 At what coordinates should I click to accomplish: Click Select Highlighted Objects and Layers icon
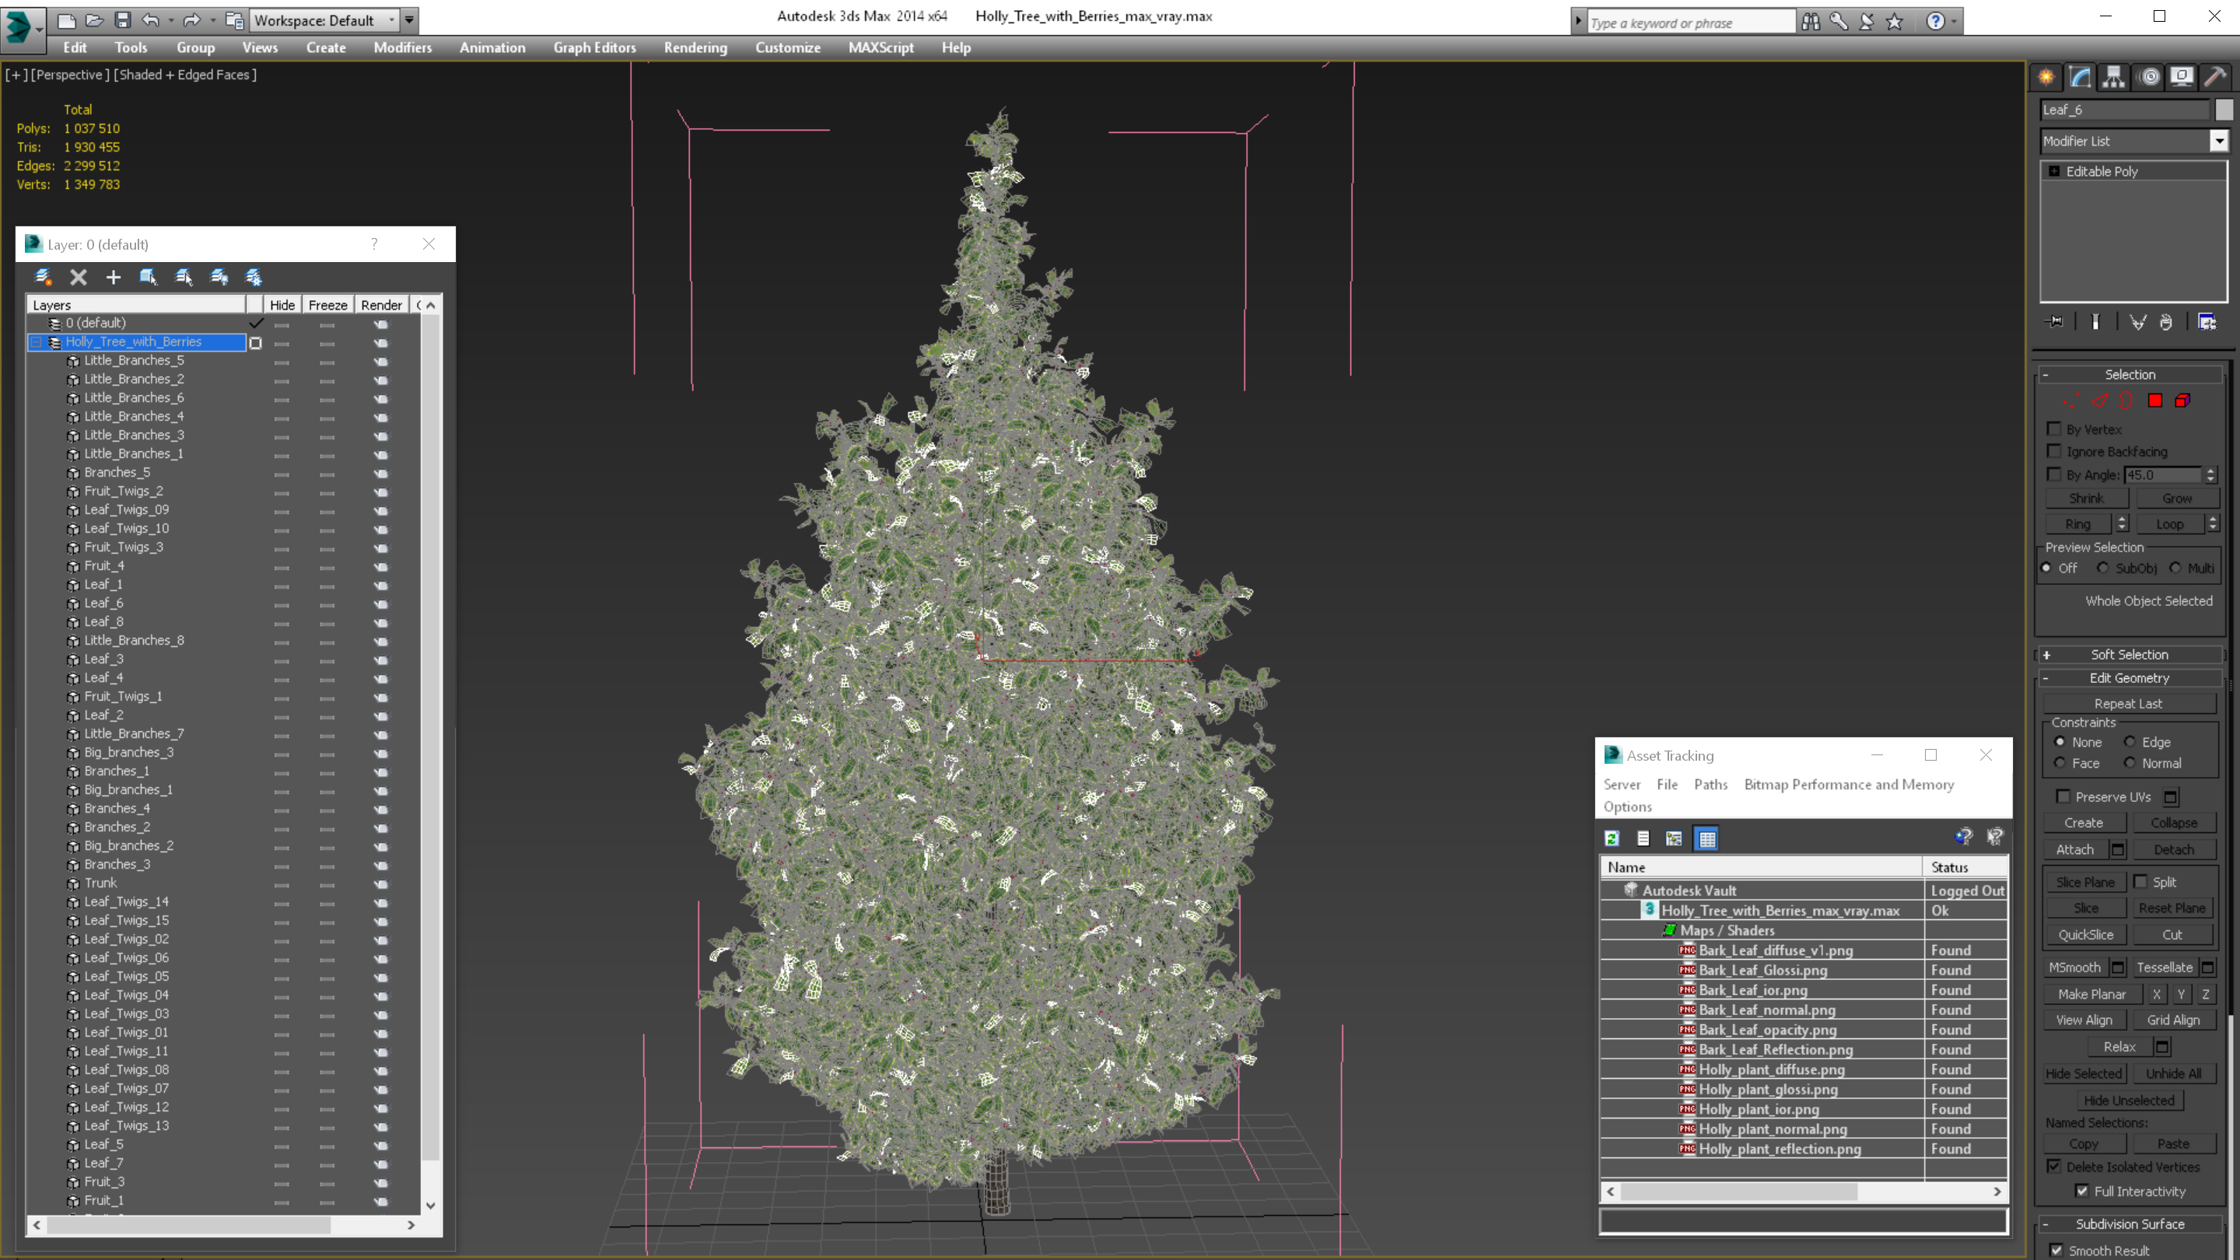(x=148, y=277)
